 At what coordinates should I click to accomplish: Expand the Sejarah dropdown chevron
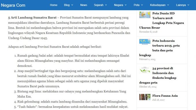coord(106,5)
